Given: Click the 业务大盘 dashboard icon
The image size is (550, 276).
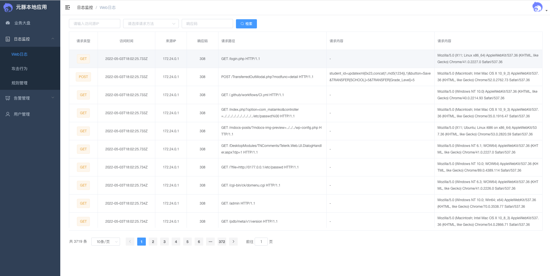Looking at the screenshot, I should [8, 23].
